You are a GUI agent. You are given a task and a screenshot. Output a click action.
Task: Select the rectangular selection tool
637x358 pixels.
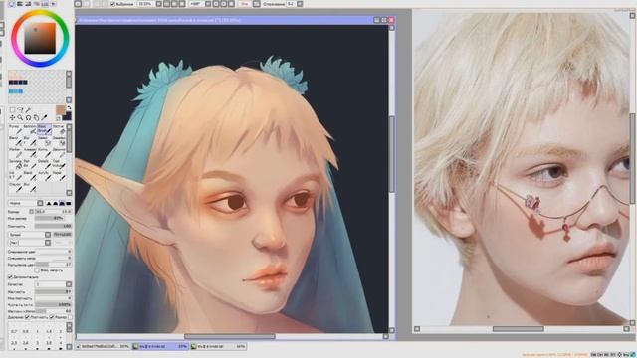point(12,110)
